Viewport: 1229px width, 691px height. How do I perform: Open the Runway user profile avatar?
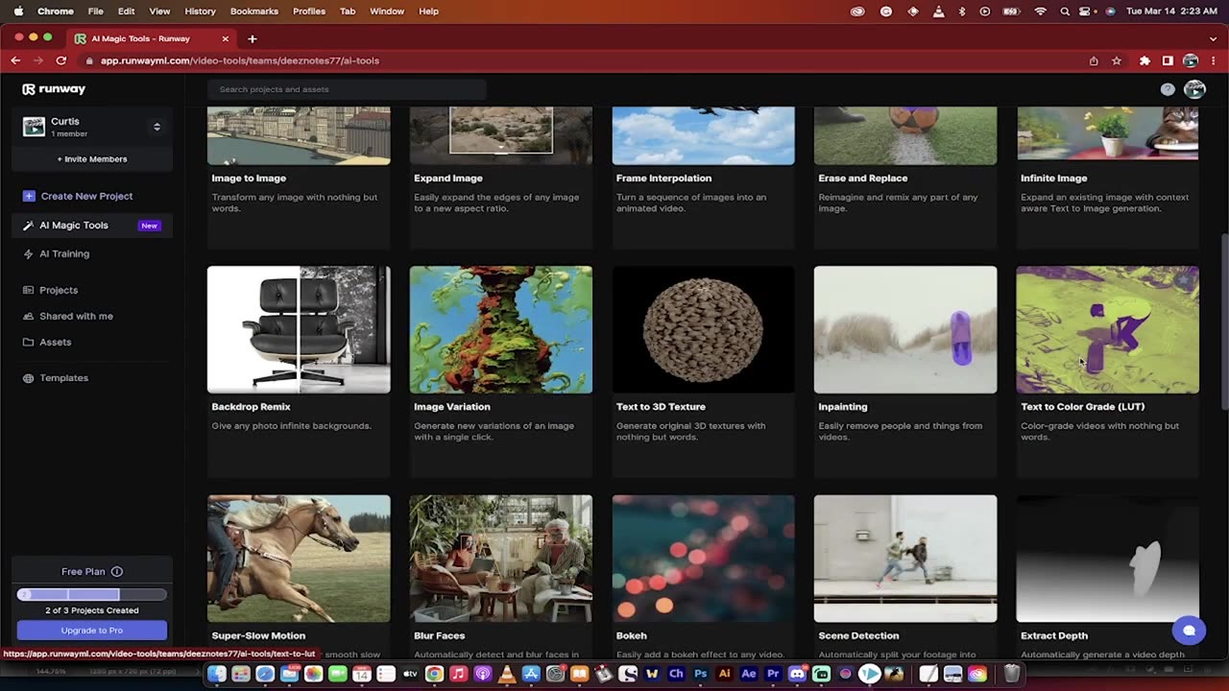(x=1194, y=89)
